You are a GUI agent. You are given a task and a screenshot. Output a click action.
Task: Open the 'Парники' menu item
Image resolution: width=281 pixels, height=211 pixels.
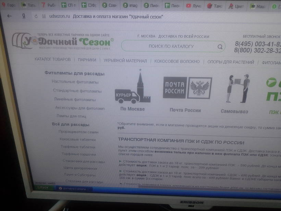[87, 60]
